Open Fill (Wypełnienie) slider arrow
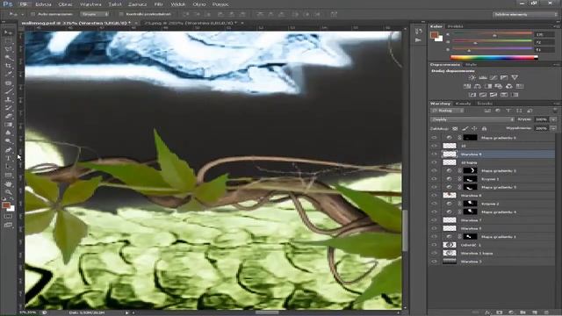 click(553, 128)
